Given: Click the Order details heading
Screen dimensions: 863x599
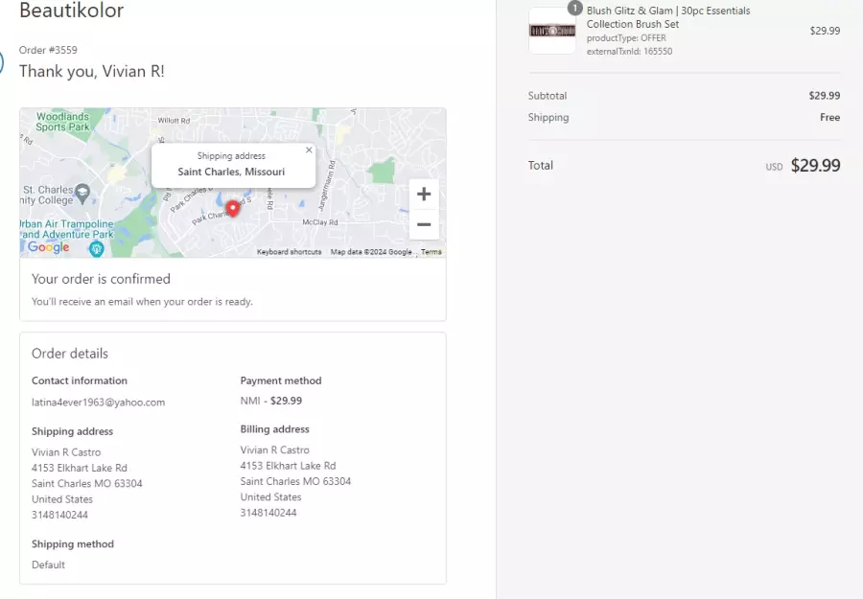Looking at the screenshot, I should pyautogui.click(x=70, y=353).
